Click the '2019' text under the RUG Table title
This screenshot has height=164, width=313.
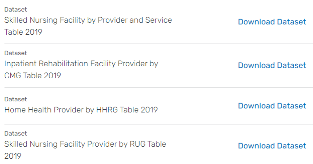[13, 156]
